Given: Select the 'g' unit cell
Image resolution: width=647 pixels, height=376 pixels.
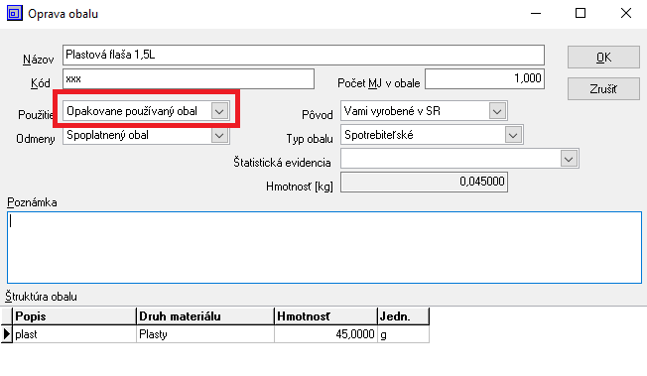Looking at the screenshot, I should [403, 334].
